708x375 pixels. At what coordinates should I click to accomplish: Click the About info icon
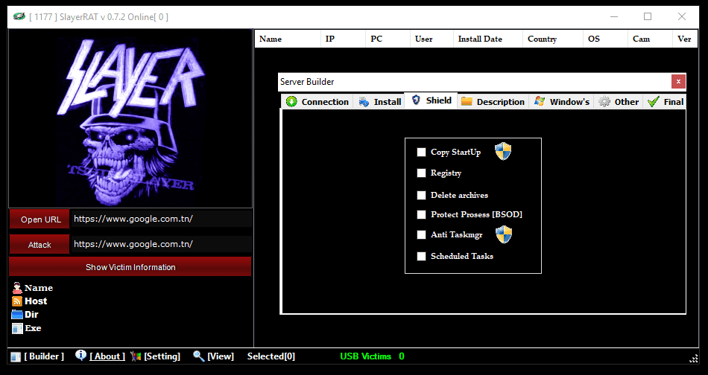(80, 356)
